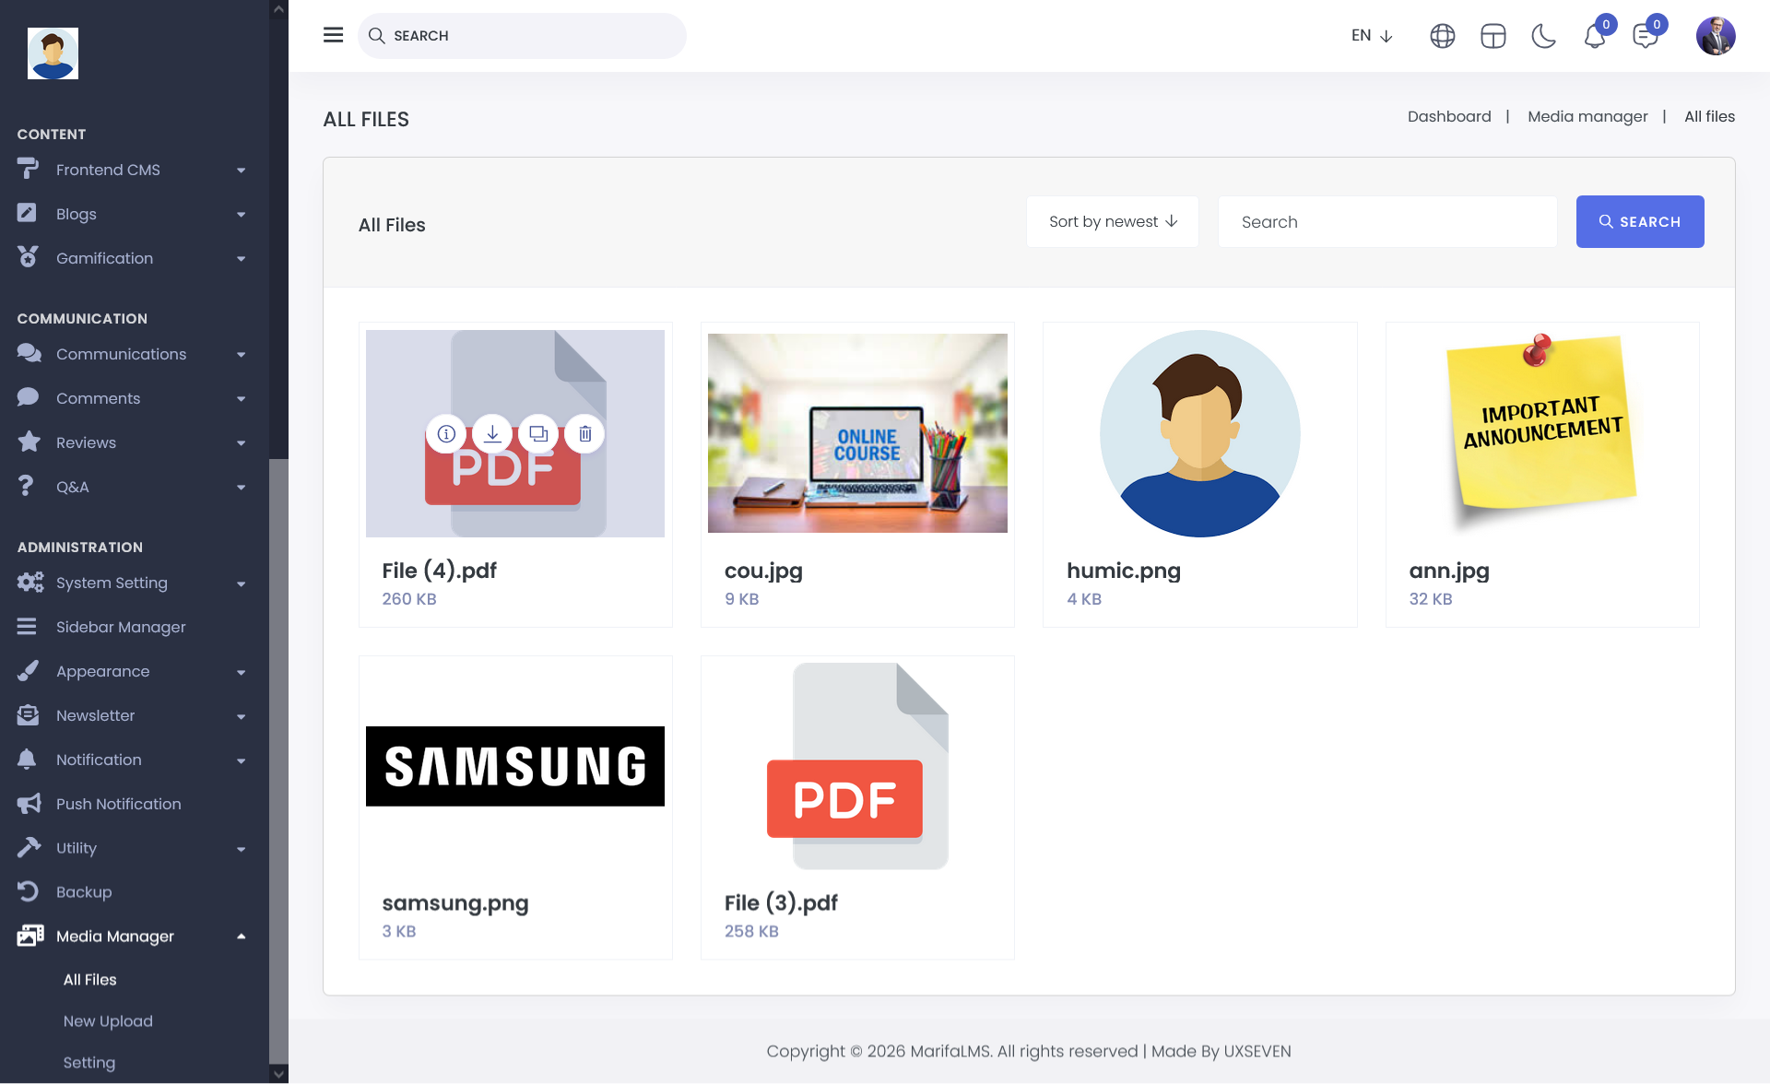This screenshot has width=1770, height=1084.
Task: Click the layout panel icon in header
Action: pyautogui.click(x=1493, y=36)
